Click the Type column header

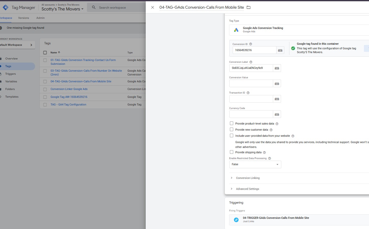(130, 53)
